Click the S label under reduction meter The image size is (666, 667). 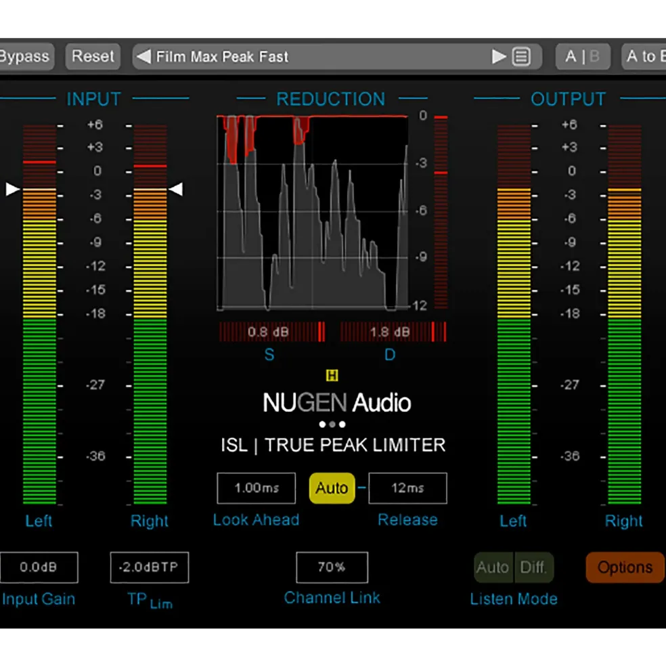(269, 355)
